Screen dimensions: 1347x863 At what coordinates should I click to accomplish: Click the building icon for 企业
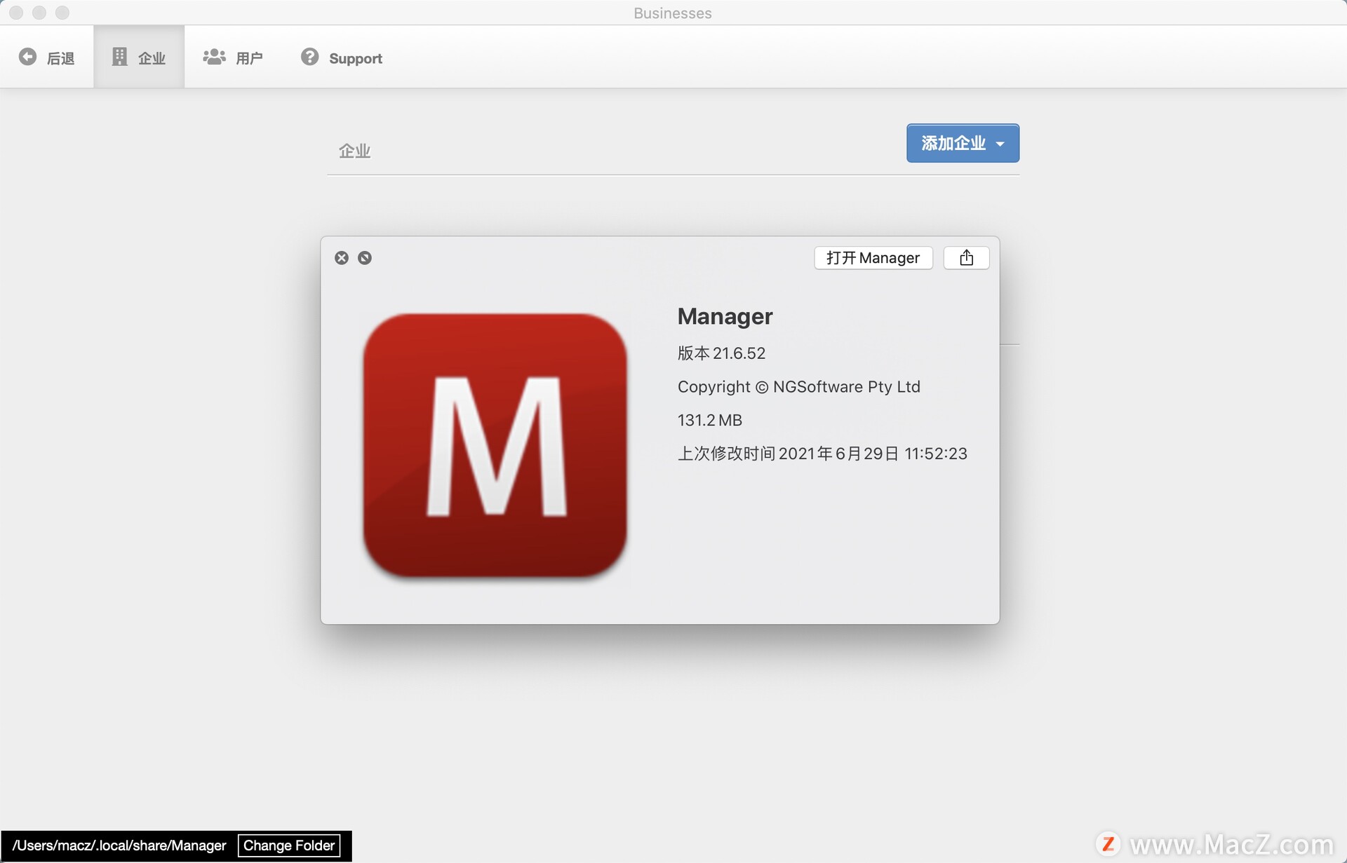point(120,57)
